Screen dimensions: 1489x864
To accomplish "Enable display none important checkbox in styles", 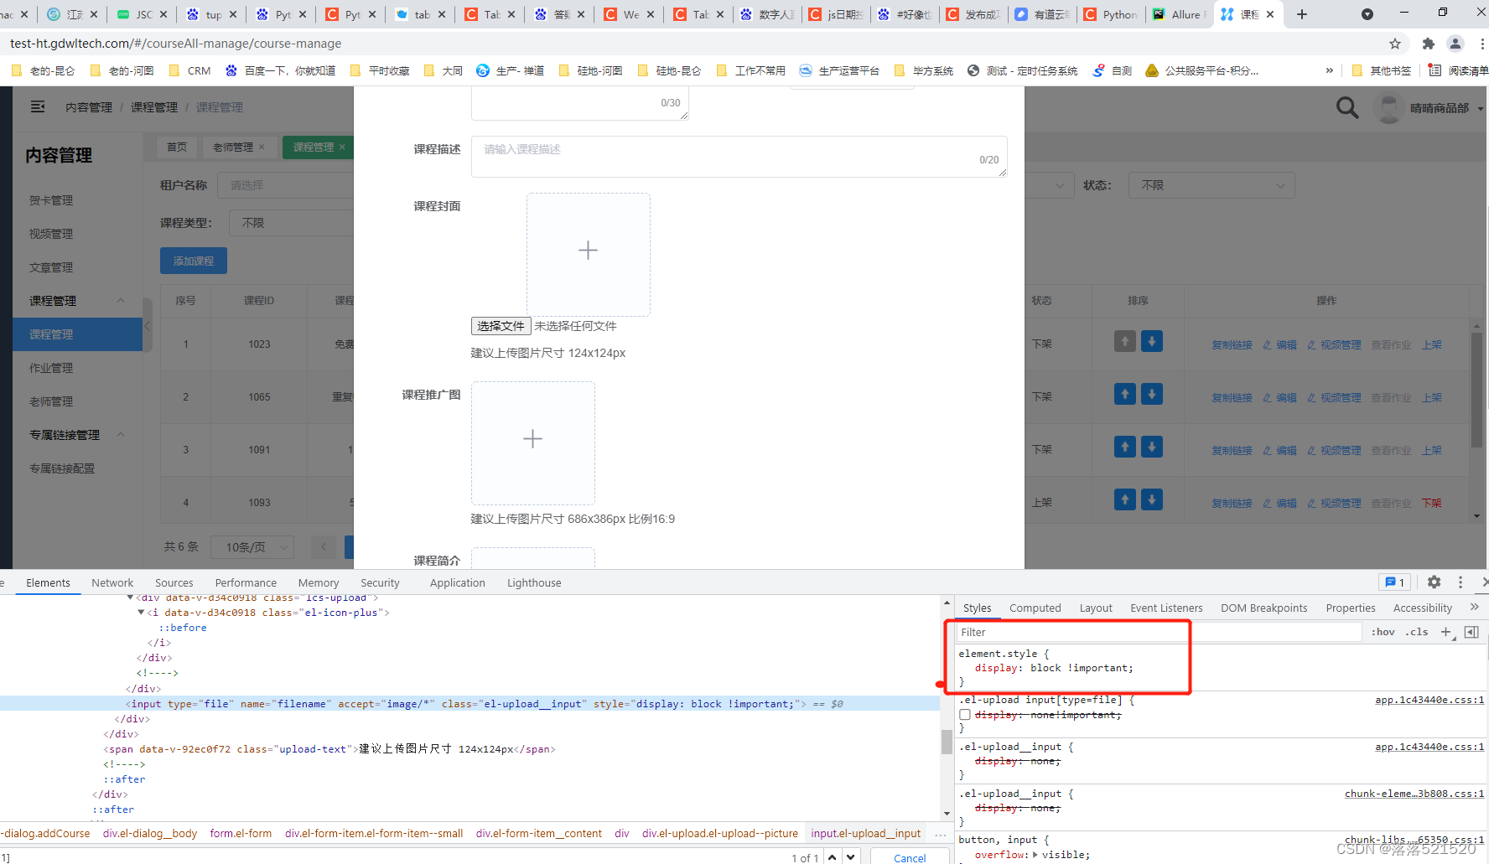I will pyautogui.click(x=965, y=715).
